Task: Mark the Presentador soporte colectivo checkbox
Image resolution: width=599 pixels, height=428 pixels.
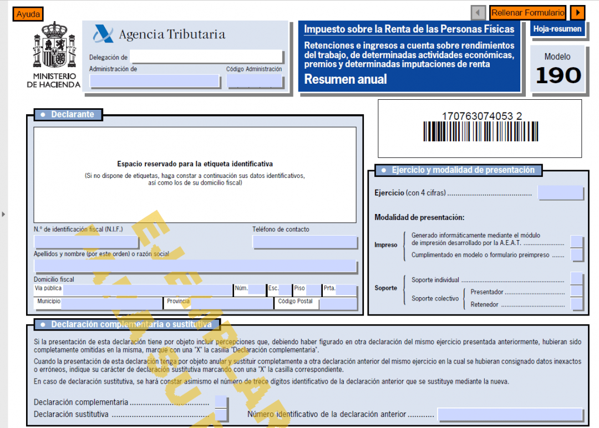Action: click(x=577, y=292)
